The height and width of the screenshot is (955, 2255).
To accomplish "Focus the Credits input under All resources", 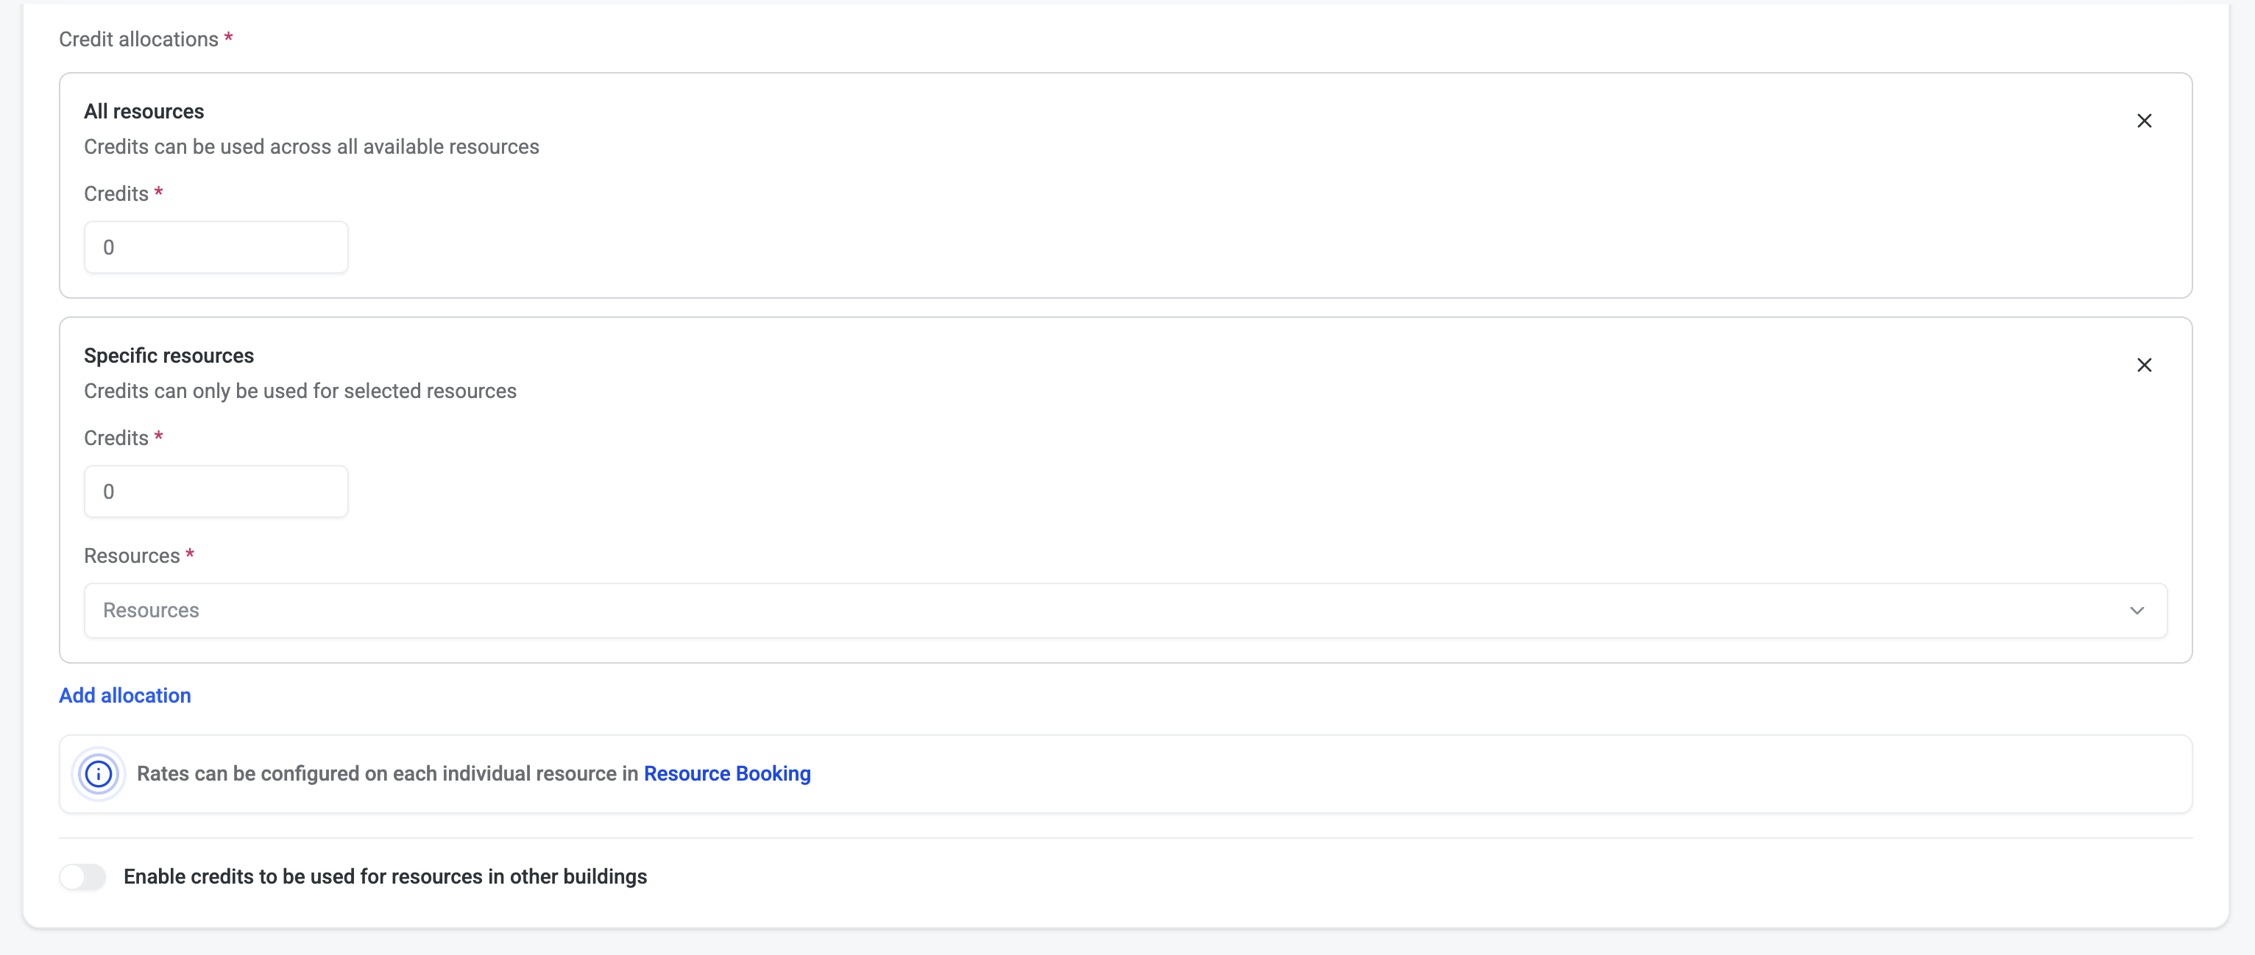I will point(216,247).
